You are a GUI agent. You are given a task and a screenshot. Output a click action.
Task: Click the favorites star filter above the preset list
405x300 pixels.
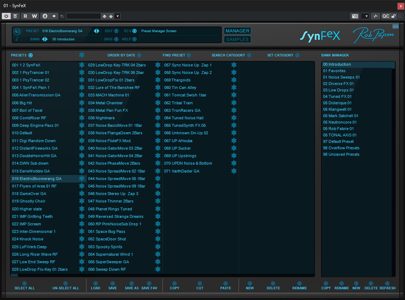coord(82,55)
